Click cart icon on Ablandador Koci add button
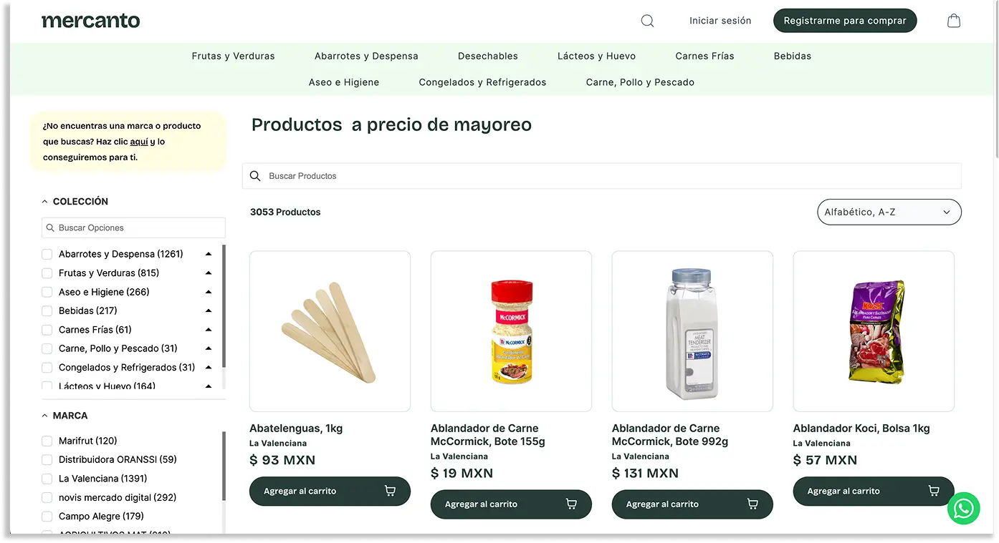The height and width of the screenshot is (543, 999). click(934, 491)
